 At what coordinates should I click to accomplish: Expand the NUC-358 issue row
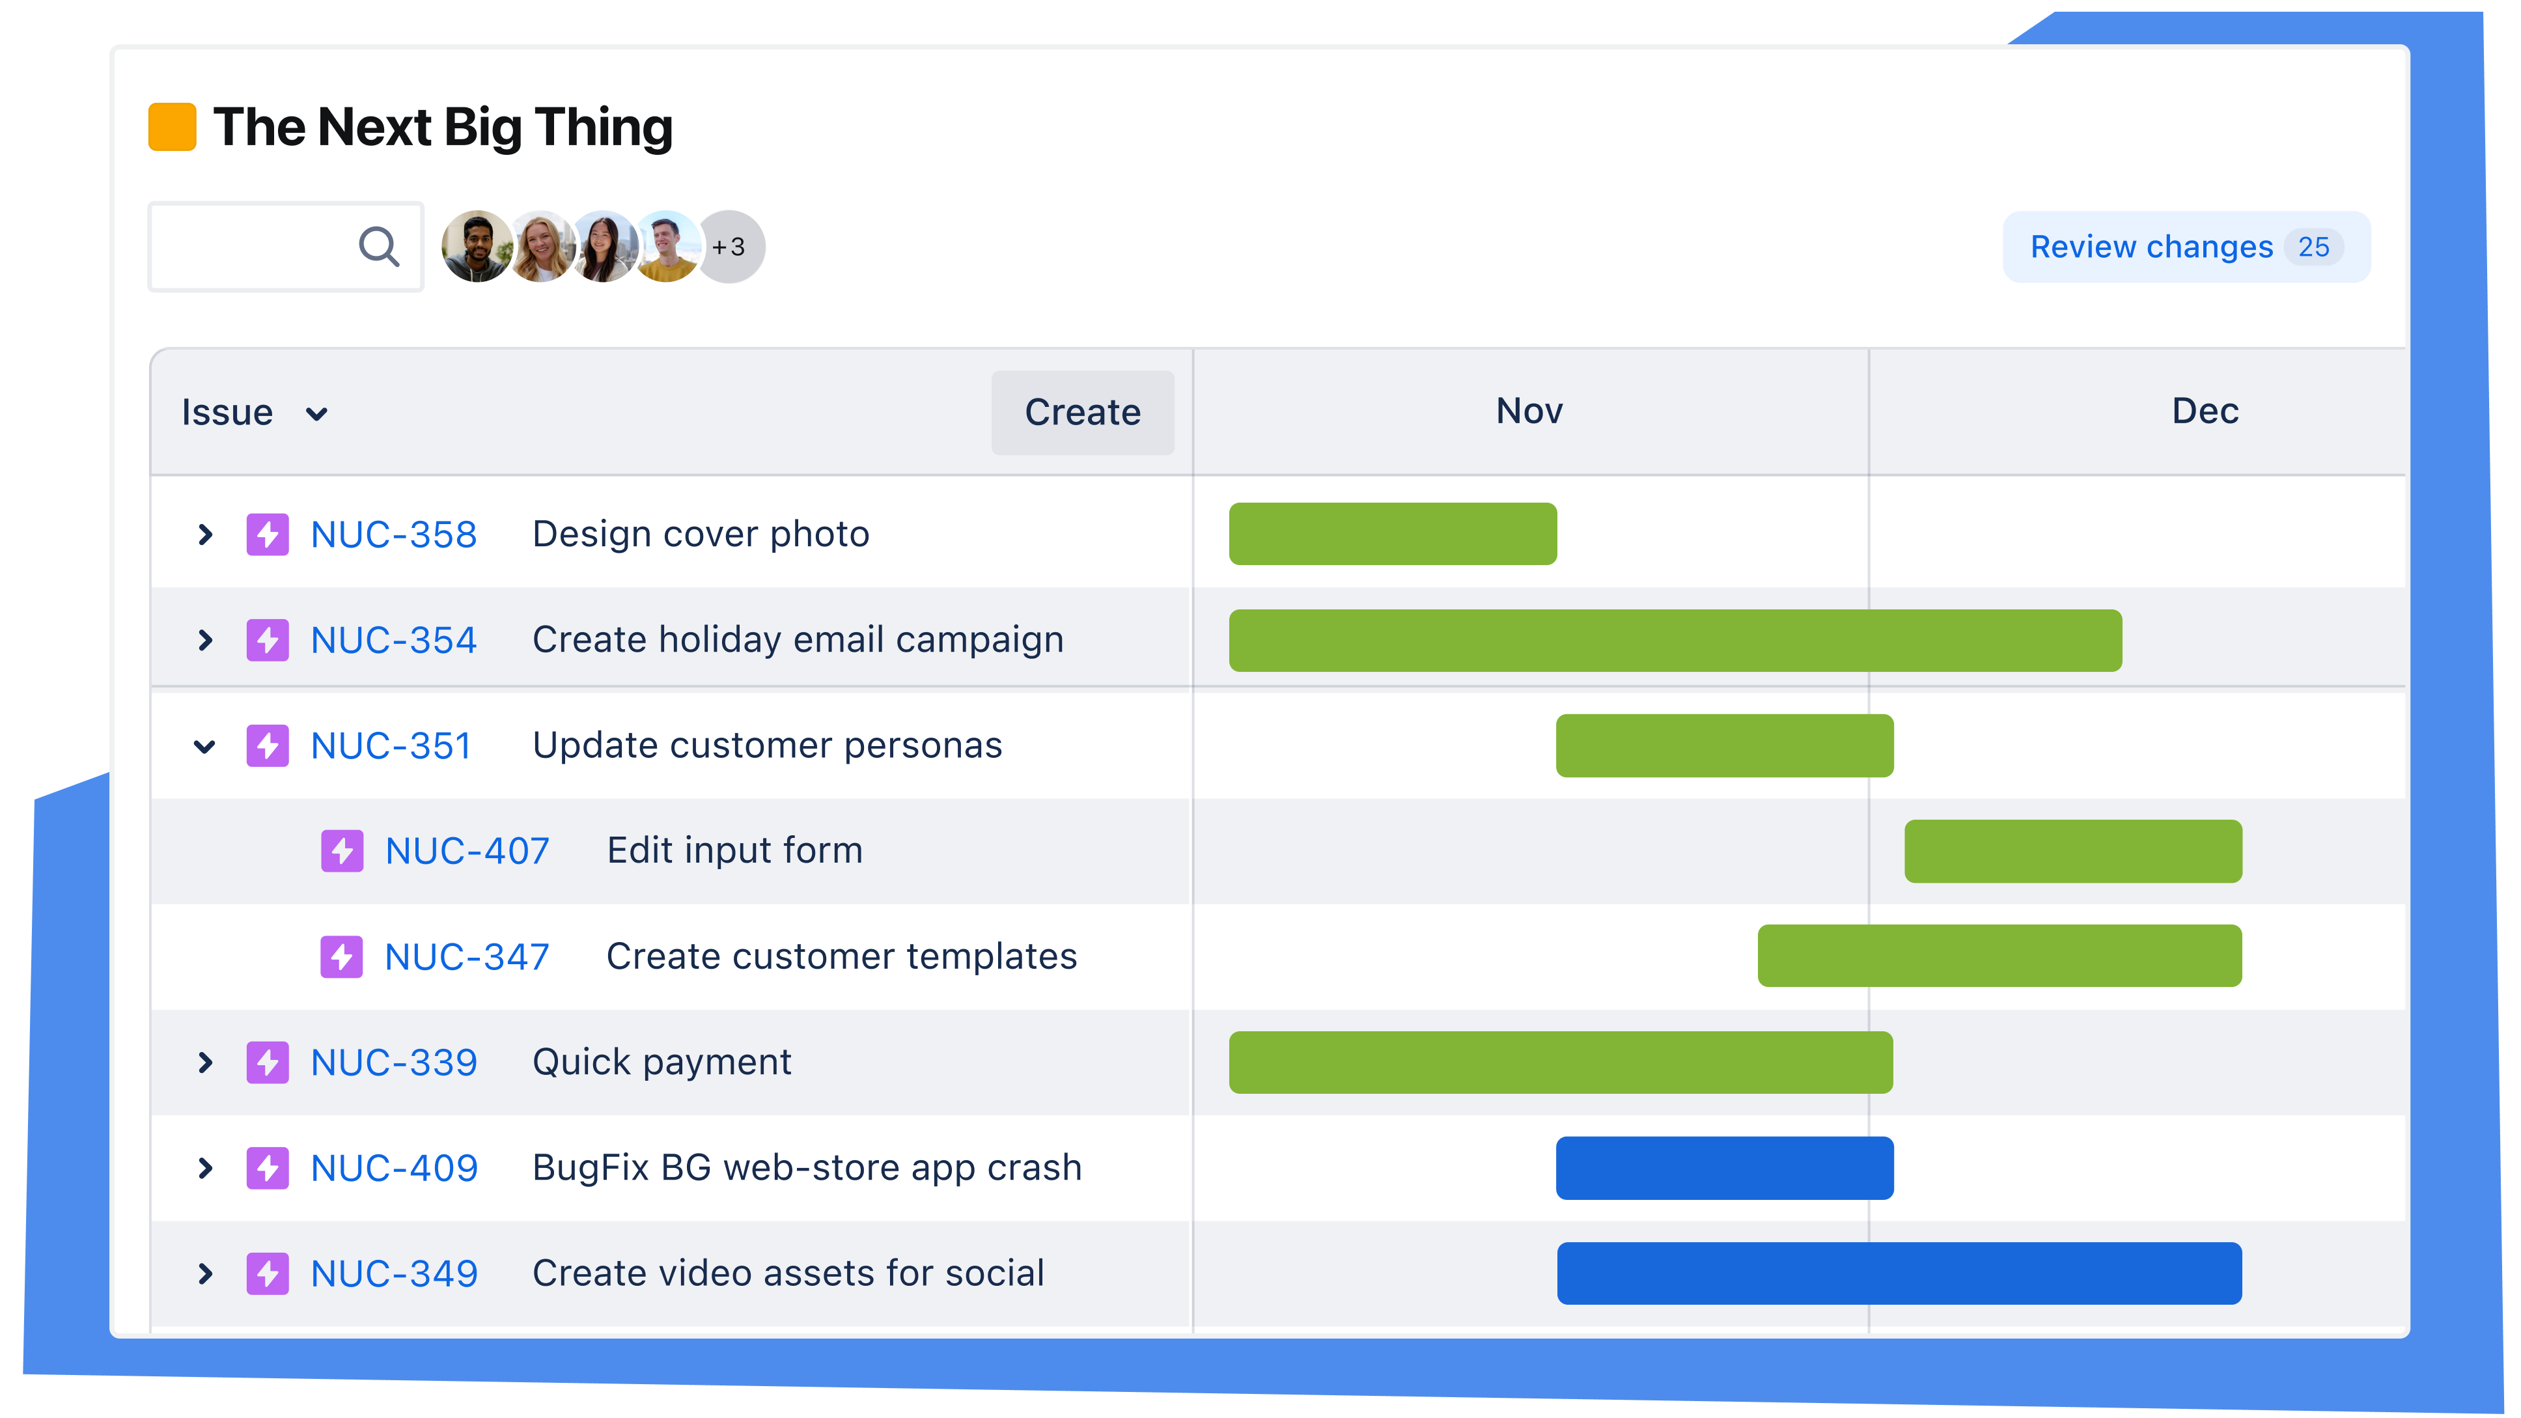pos(204,533)
